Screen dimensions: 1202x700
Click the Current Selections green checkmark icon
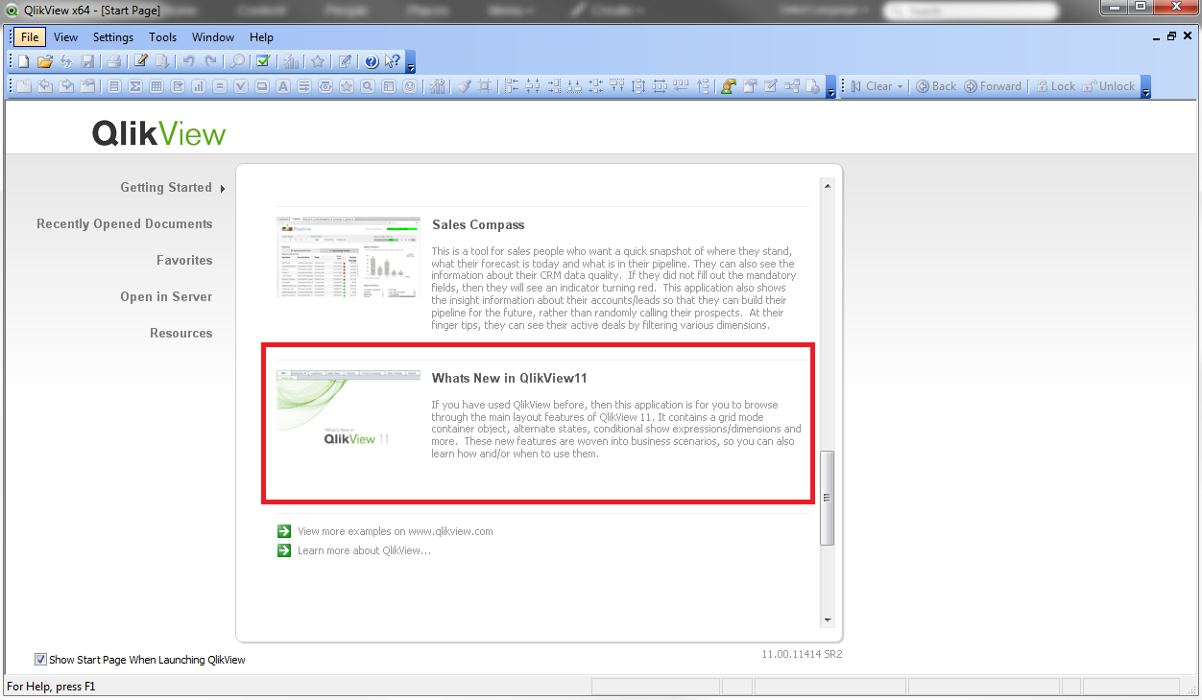pos(262,61)
